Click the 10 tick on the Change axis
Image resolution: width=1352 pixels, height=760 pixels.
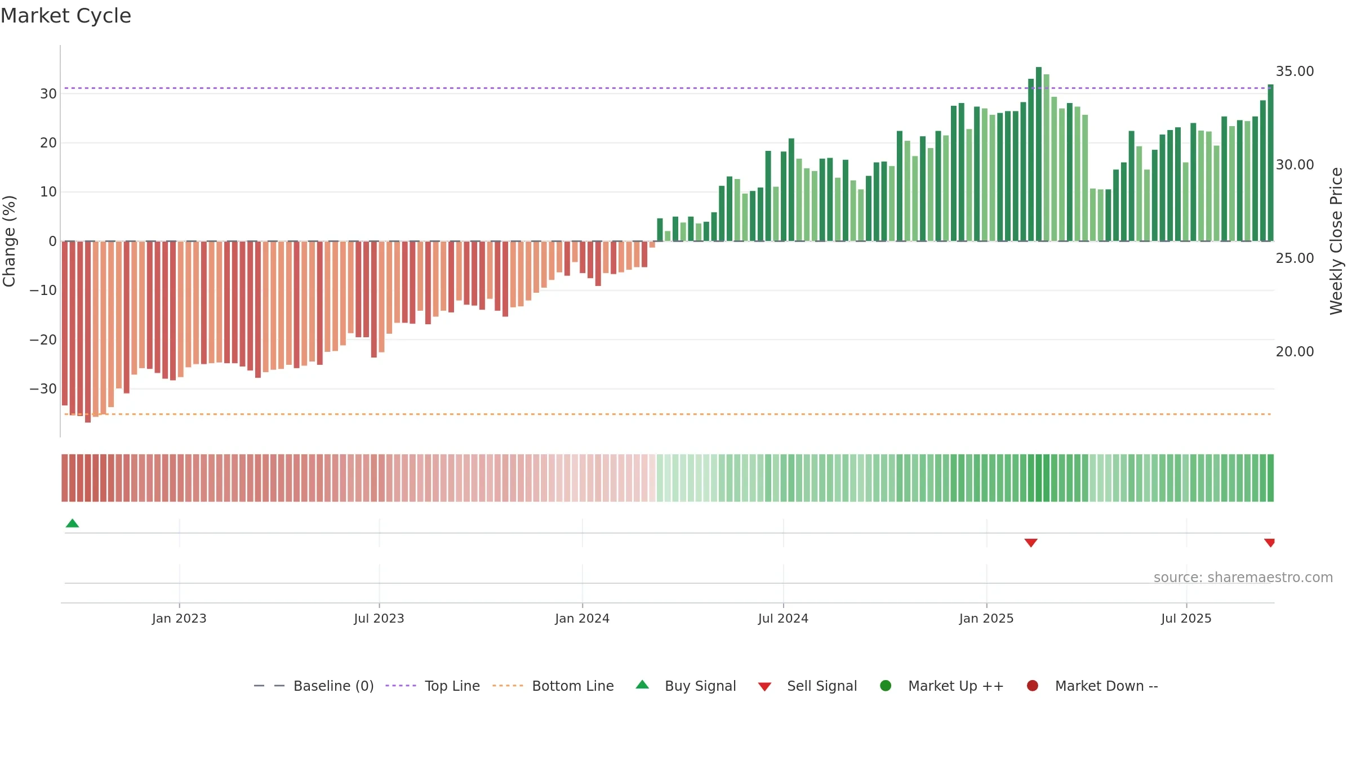pyautogui.click(x=48, y=192)
